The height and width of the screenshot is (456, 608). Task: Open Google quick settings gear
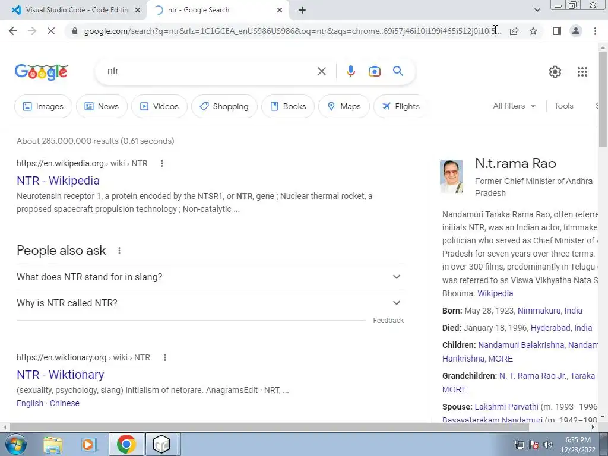click(555, 72)
